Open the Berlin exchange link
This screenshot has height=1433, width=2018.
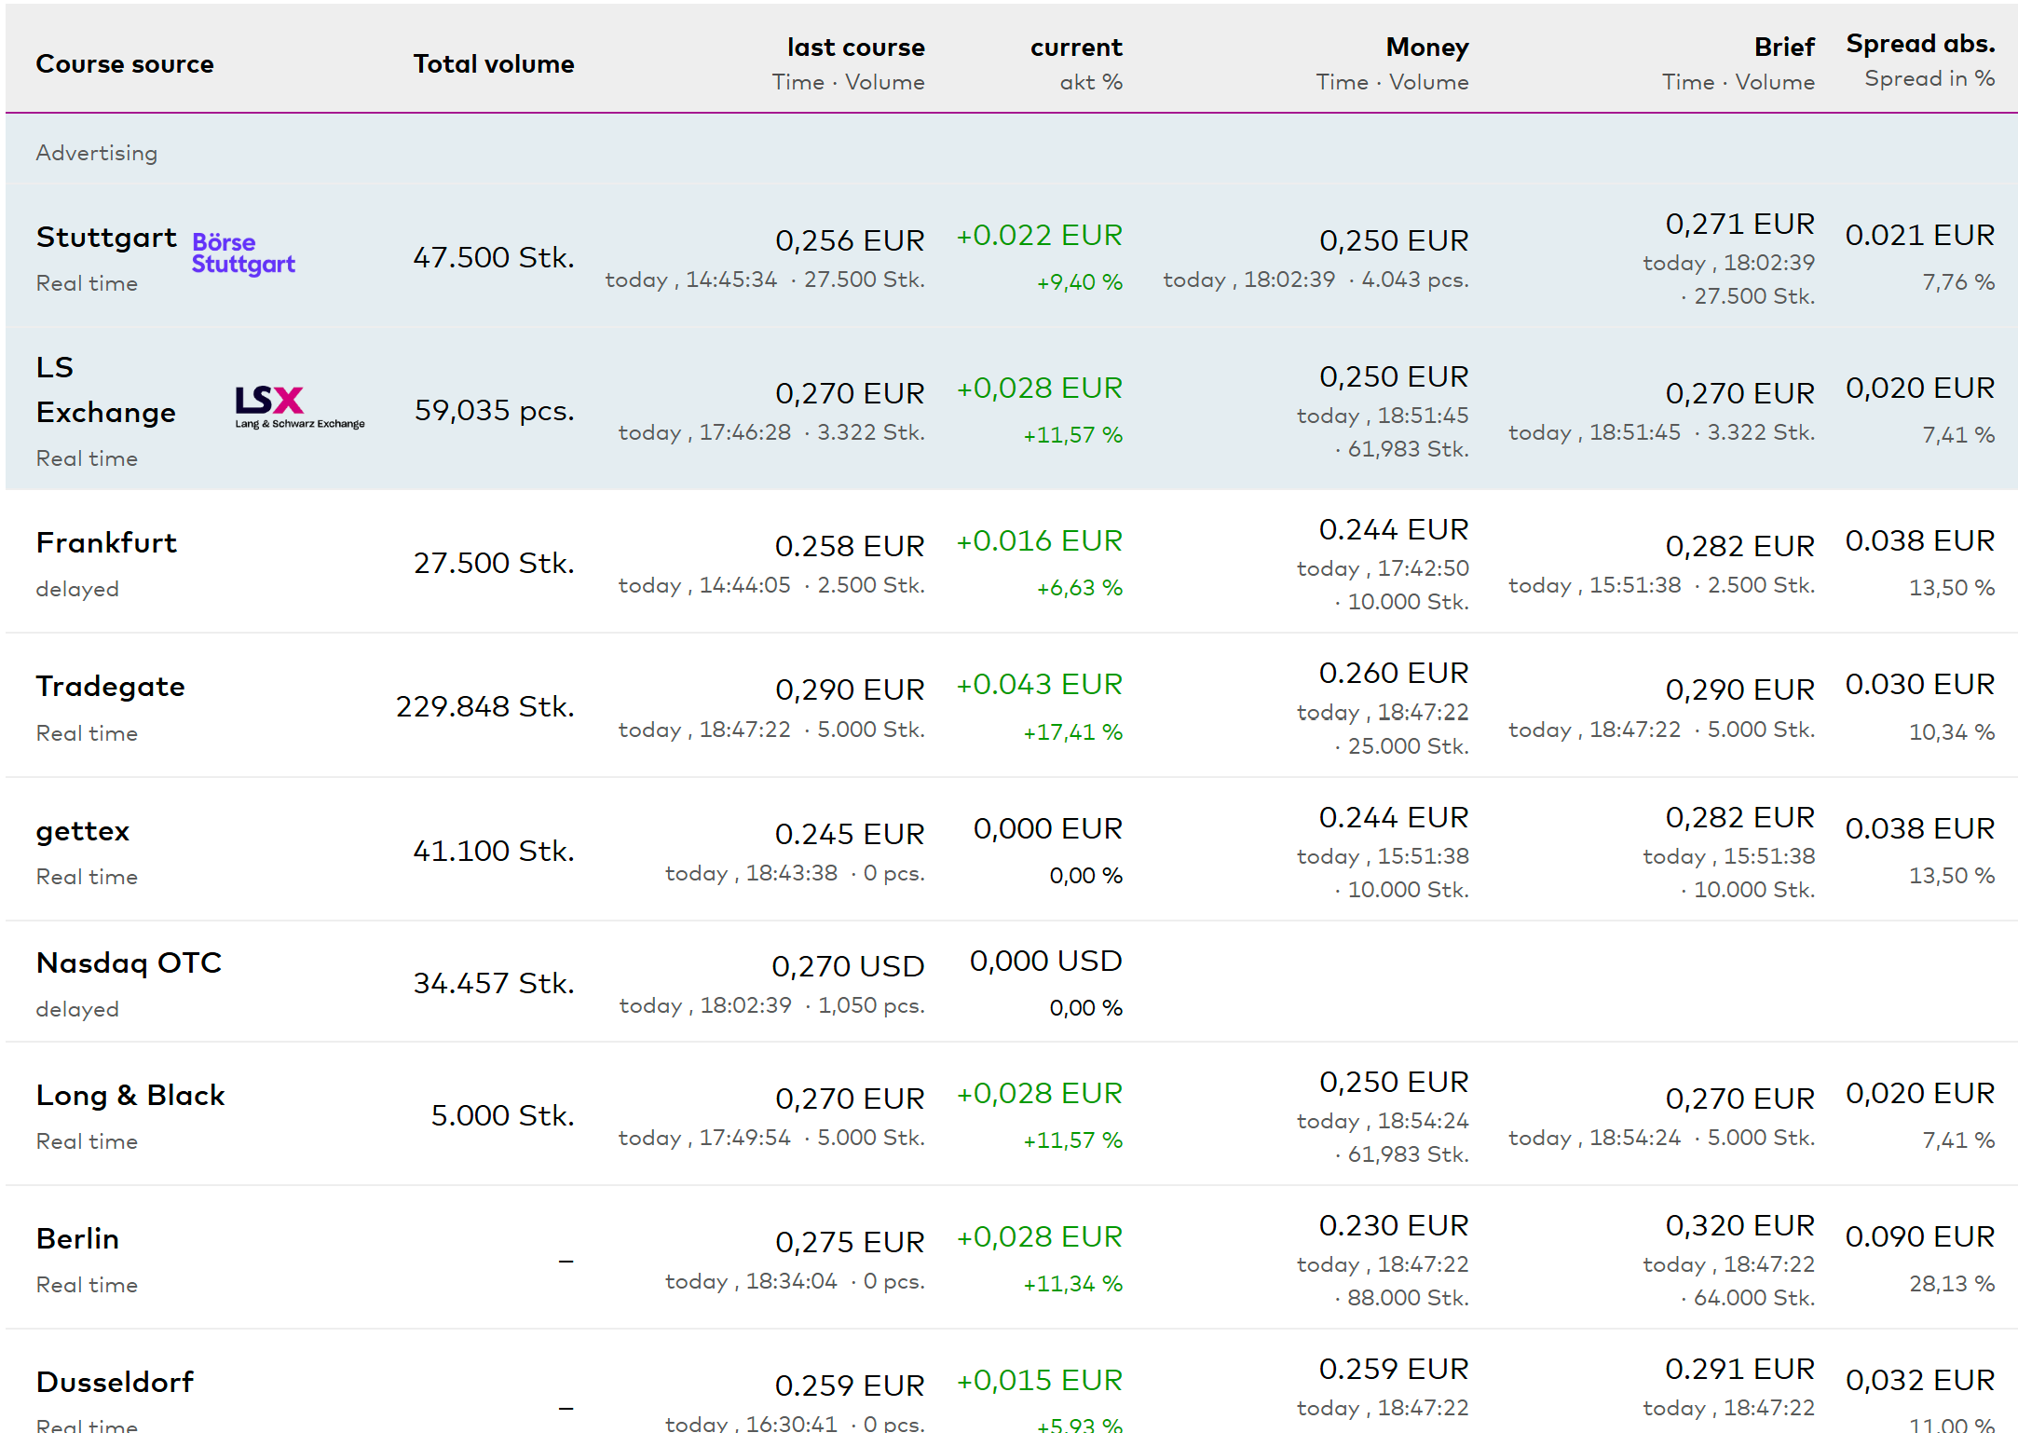77,1239
